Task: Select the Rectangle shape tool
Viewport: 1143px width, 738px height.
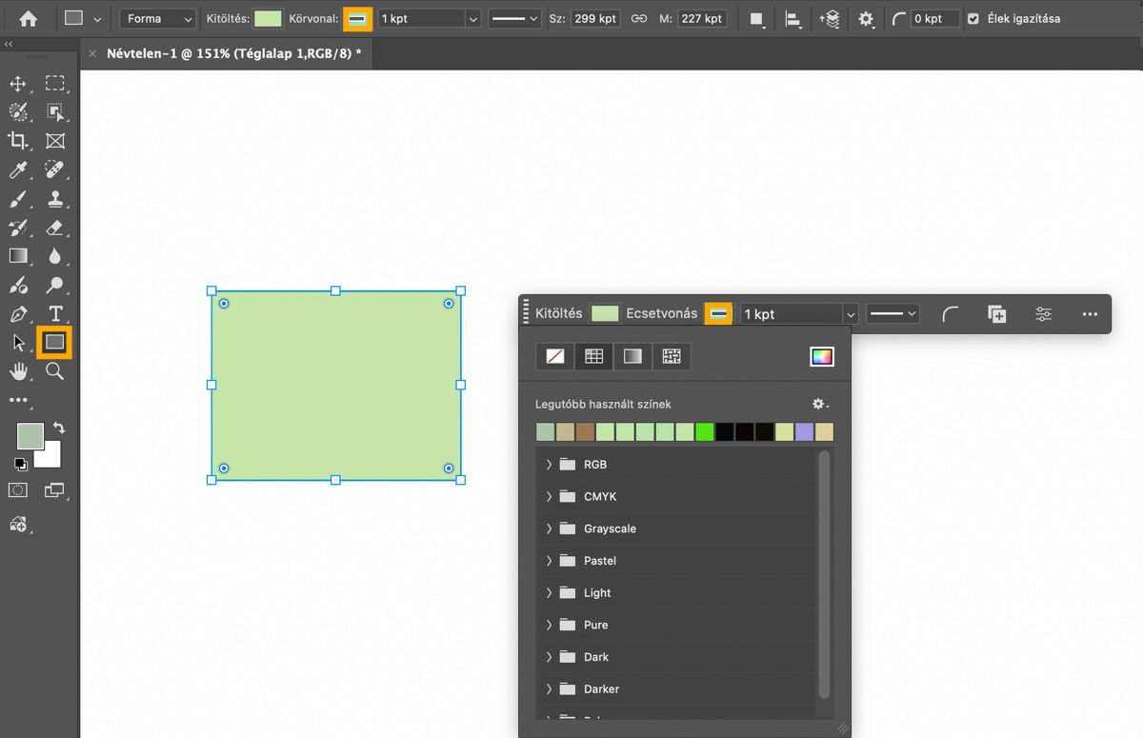Action: (x=55, y=342)
